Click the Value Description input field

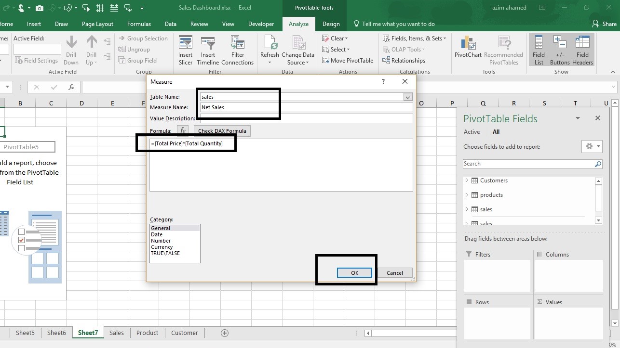click(x=306, y=118)
